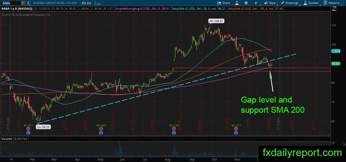Click the Share arrow icon
346x162 pixels.
coord(219,3)
